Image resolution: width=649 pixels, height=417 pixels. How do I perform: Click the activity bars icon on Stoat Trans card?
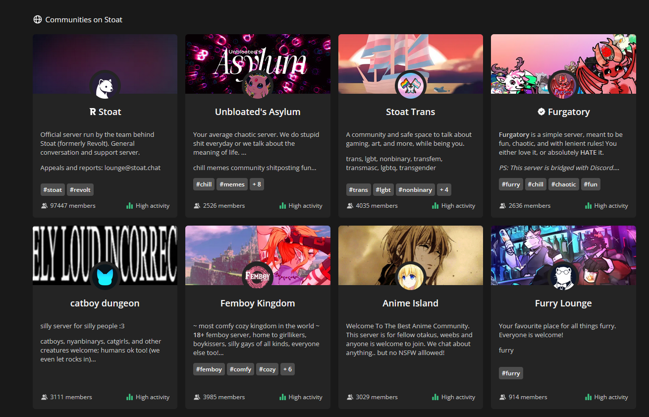coord(435,205)
